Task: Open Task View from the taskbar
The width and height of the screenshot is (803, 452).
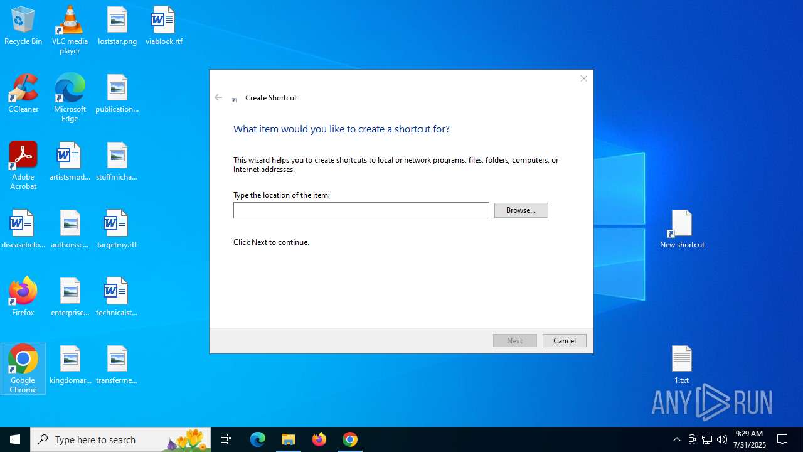Action: (x=226, y=439)
